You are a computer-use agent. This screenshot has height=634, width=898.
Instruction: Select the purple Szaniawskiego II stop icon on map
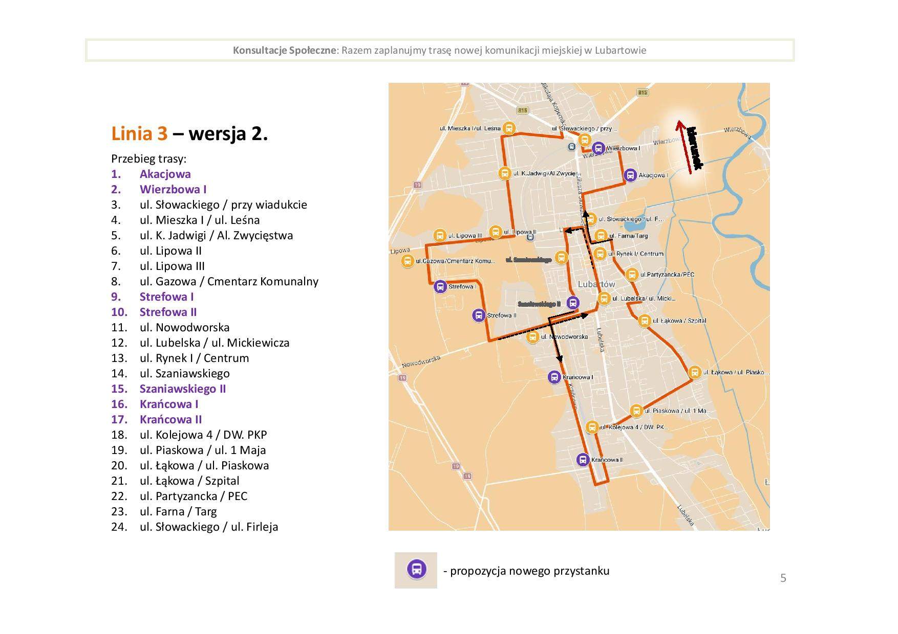click(573, 303)
